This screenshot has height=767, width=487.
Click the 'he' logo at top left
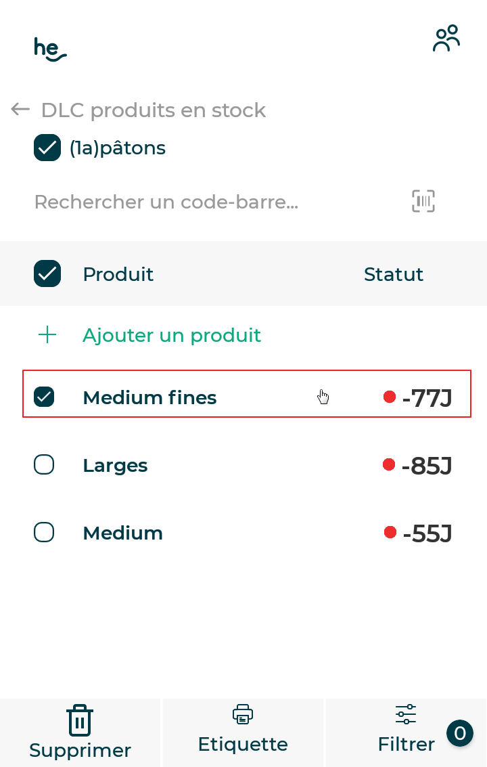pos(50,48)
